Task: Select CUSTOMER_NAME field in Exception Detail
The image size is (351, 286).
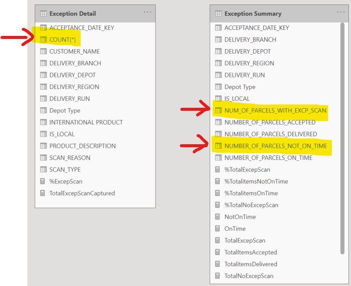Action: point(74,52)
